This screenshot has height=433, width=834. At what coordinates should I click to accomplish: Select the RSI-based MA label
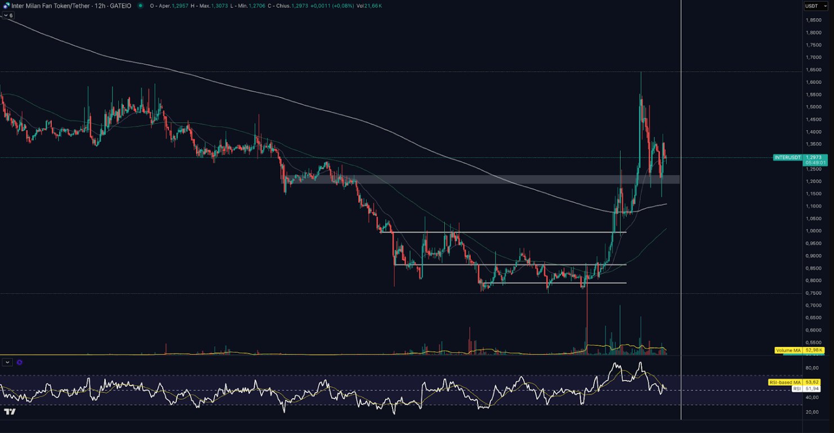785,382
